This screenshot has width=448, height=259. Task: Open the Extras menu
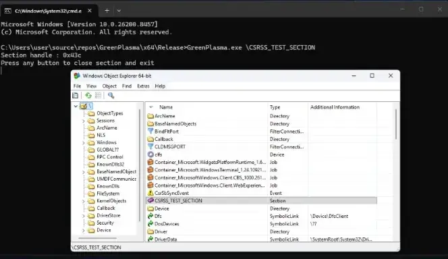tap(143, 86)
